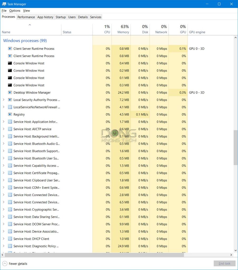Click the Service Host: COM+ Event Syste... icon

(10, 187)
